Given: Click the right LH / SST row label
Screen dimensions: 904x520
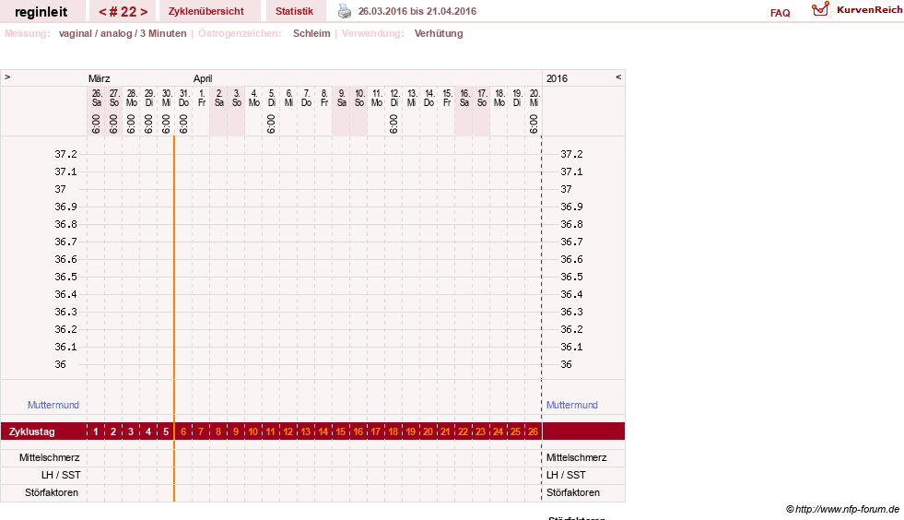Looking at the screenshot, I should coord(566,475).
